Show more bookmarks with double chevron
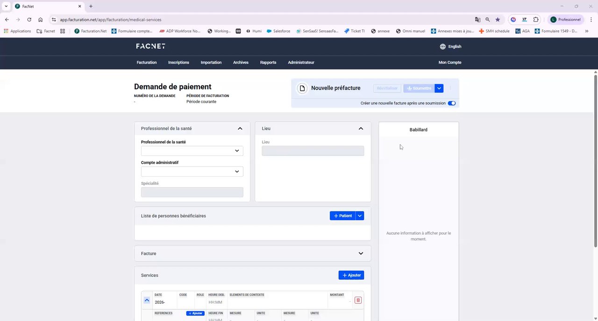The height and width of the screenshot is (321, 598). tap(587, 31)
